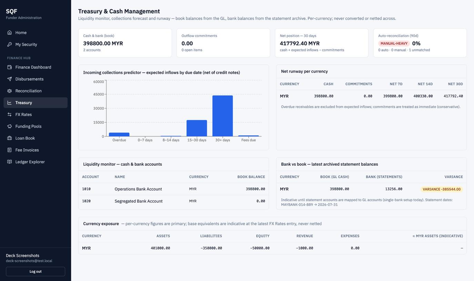Click the COMMITMENTS column header in runway table
The width and height of the screenshot is (474, 281).
point(359,84)
